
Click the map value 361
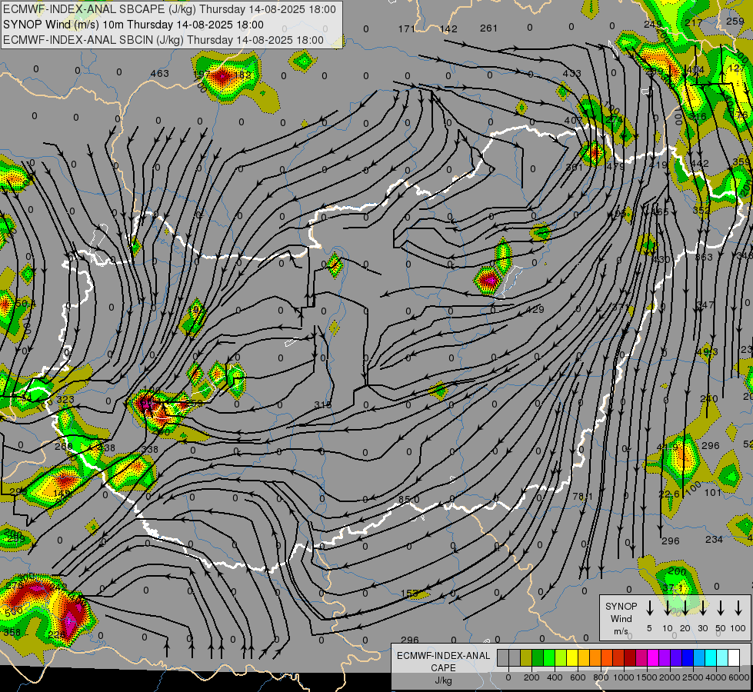(x=575, y=167)
